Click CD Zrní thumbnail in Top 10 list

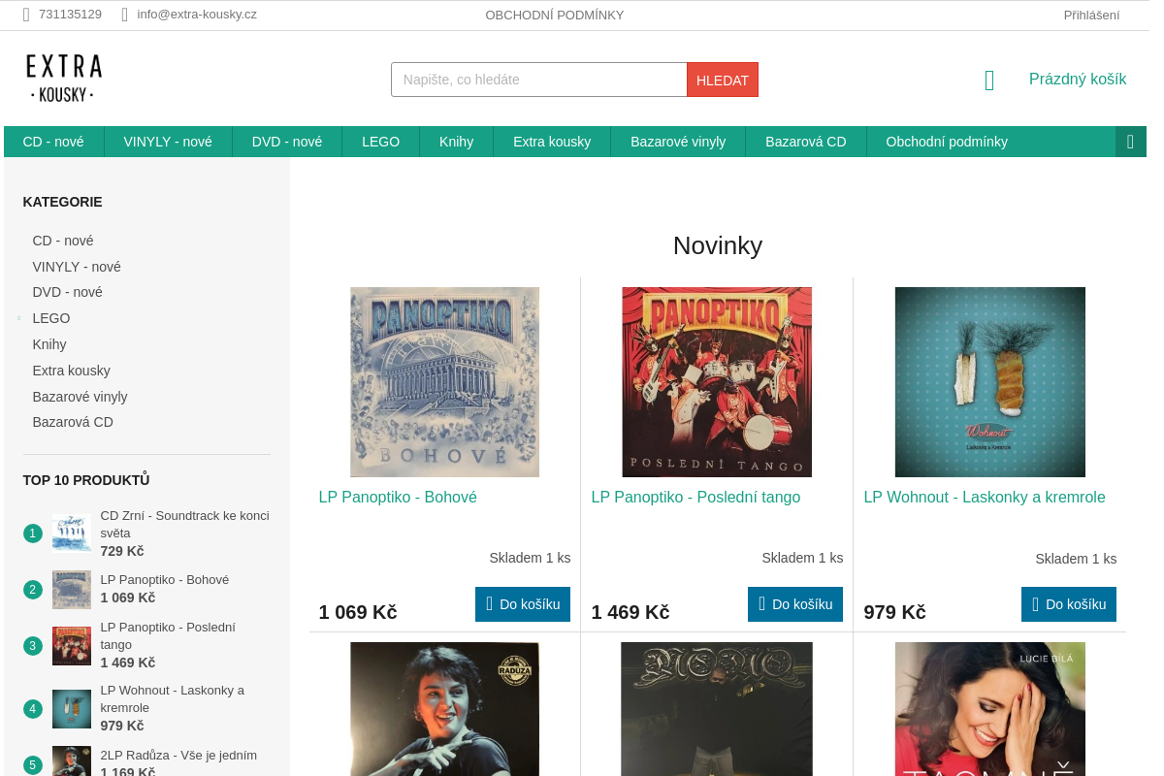coord(72,533)
